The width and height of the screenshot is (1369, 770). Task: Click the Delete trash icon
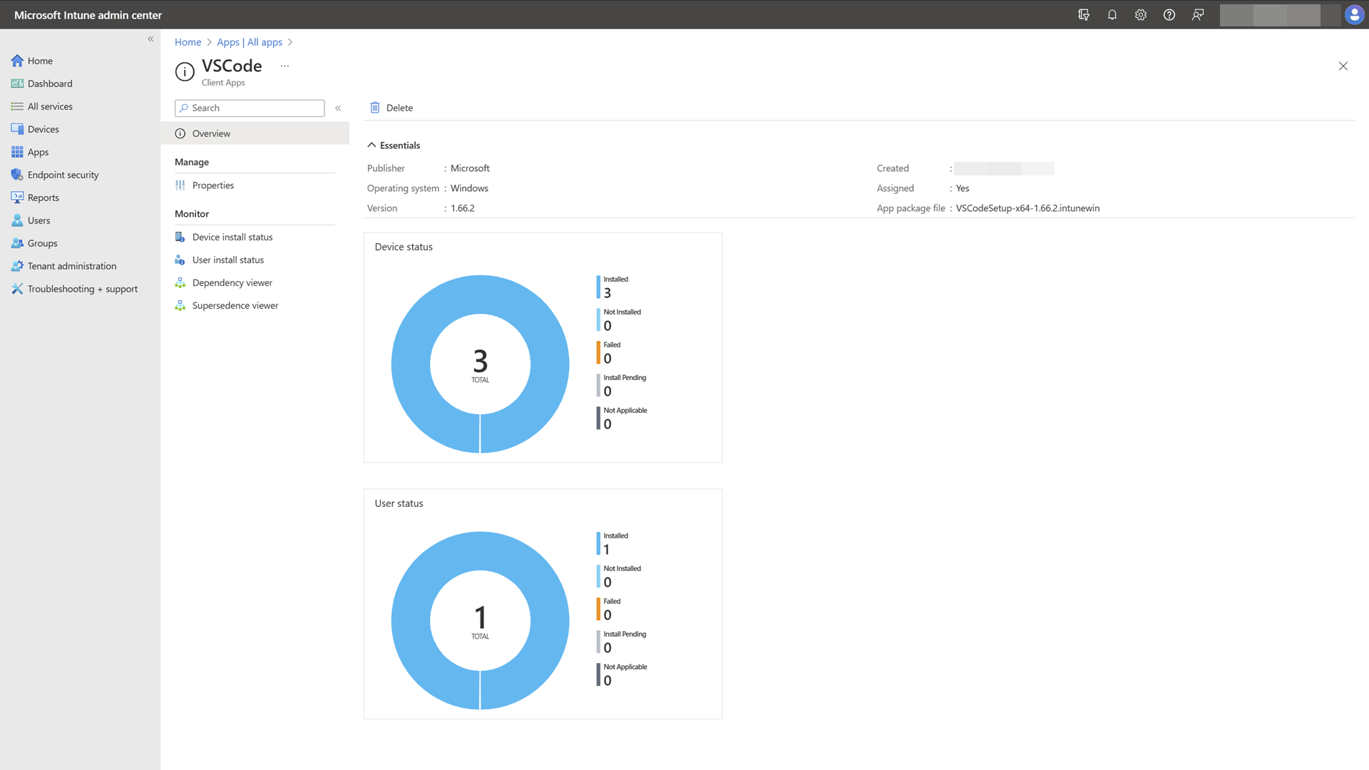[375, 108]
